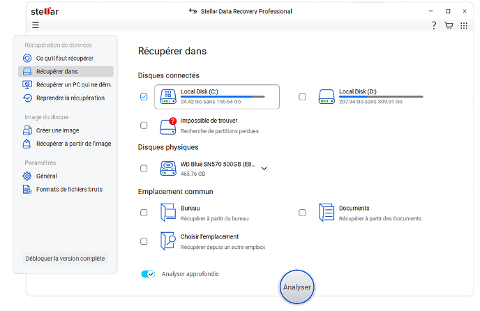
Task: Click the 'Récupérer à partir de l'image' icon
Action: coord(27,144)
